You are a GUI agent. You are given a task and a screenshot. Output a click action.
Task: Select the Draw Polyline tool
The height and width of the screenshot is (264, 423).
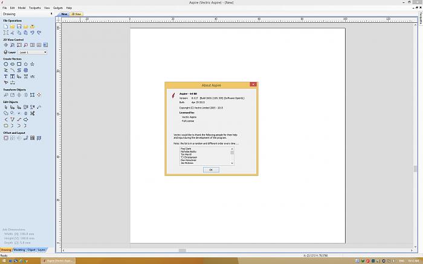5,71
